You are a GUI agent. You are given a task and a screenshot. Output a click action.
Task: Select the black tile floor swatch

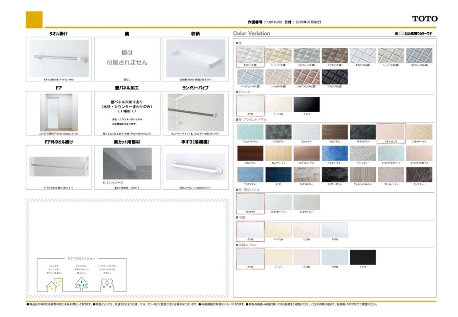pyautogui.click(x=335, y=76)
